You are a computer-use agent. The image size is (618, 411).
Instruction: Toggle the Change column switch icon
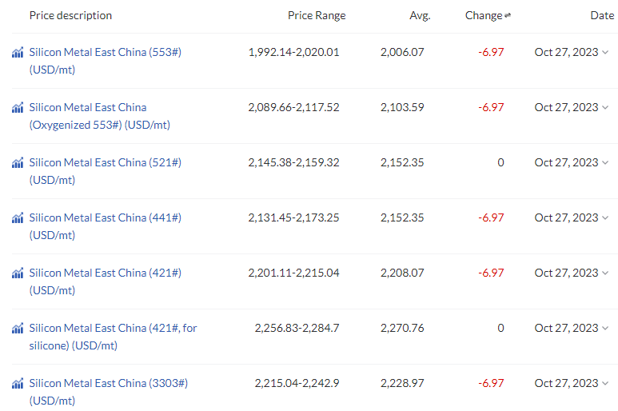click(508, 15)
